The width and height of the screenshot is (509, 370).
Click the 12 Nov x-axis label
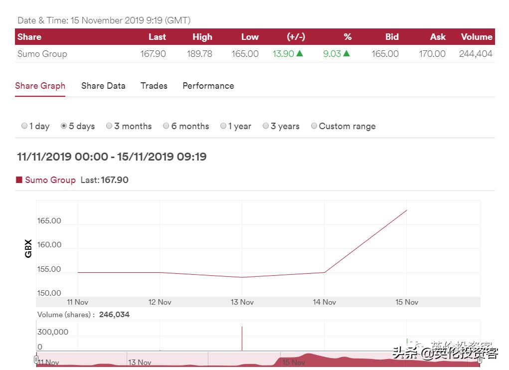point(160,302)
